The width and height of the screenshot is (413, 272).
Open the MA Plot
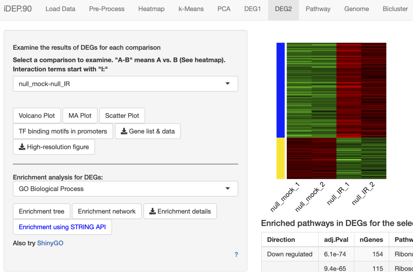(80, 116)
